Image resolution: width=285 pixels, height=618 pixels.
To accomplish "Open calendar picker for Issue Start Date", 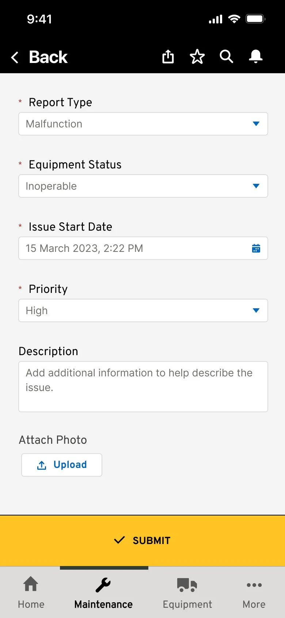I will (x=256, y=248).
